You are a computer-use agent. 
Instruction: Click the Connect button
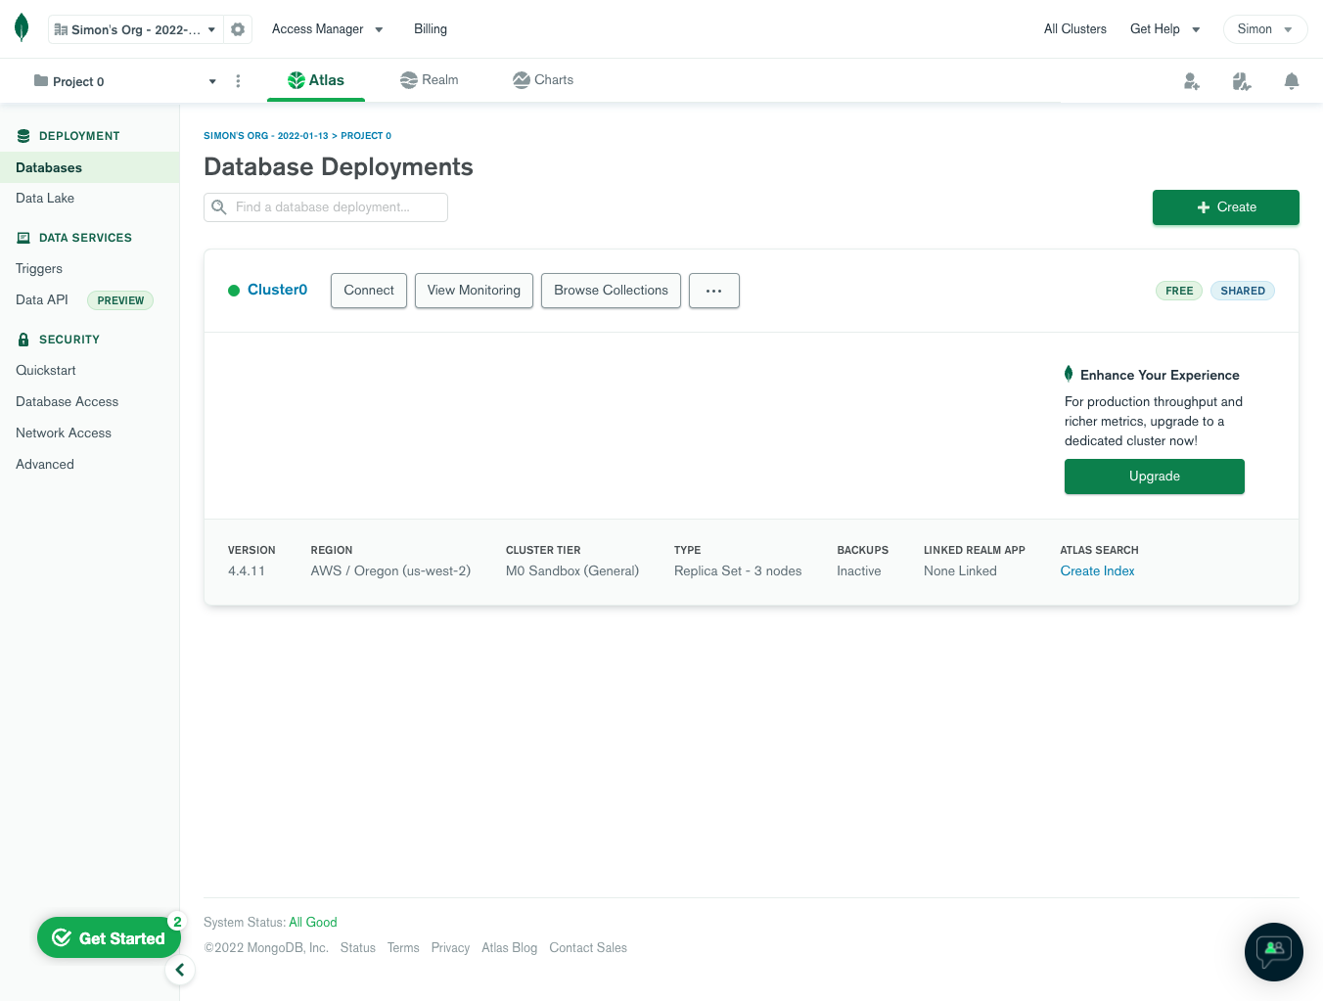[x=369, y=291]
